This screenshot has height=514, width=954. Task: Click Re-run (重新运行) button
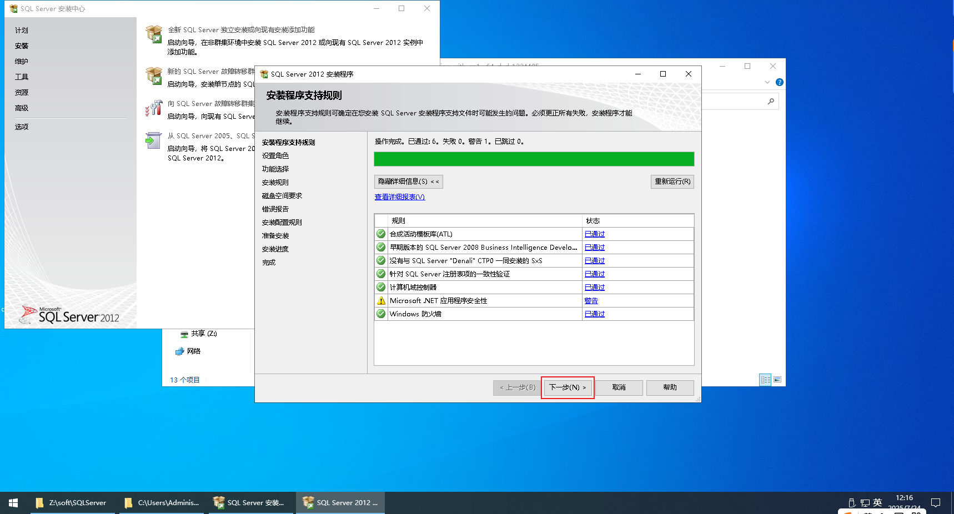pos(672,182)
